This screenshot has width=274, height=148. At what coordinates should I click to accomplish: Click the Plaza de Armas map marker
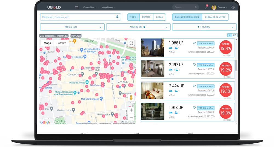87,82
